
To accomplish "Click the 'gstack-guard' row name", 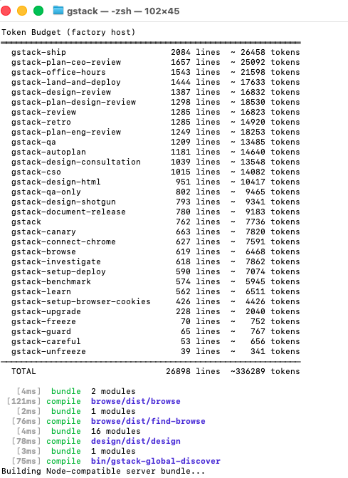I will coord(41,332).
